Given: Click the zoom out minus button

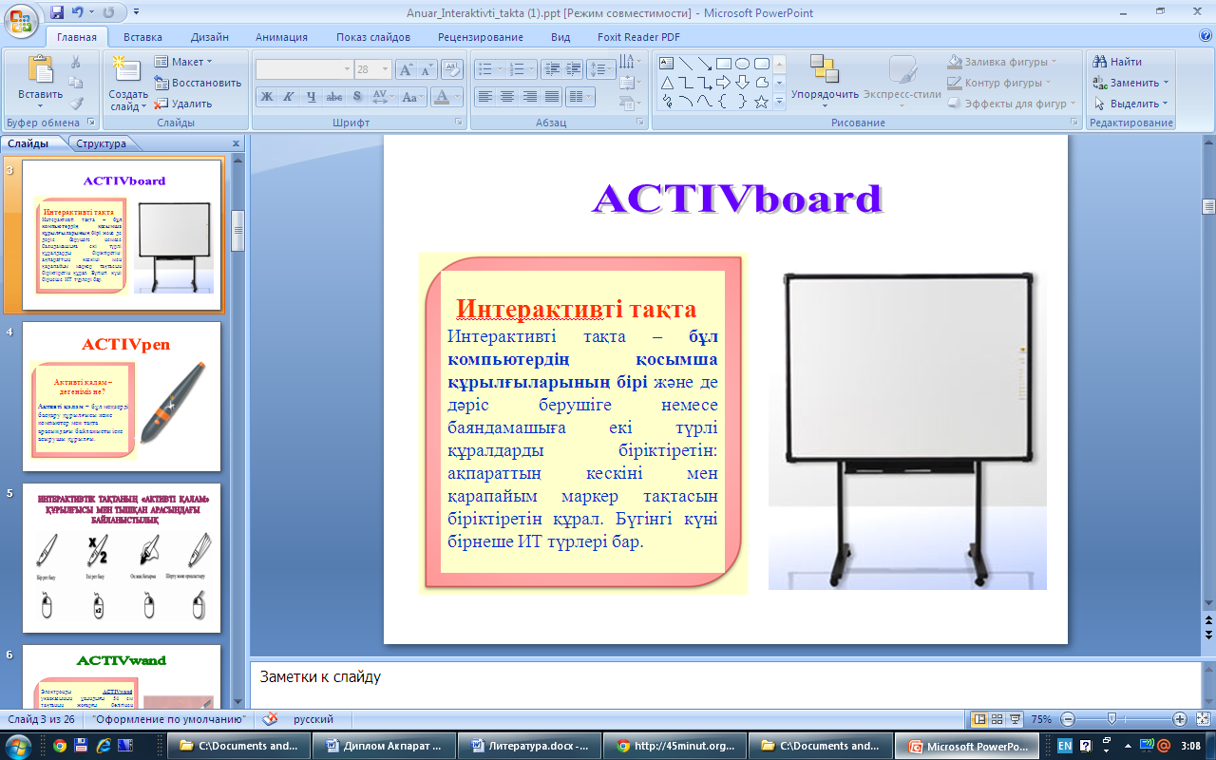Looking at the screenshot, I should point(1068,719).
